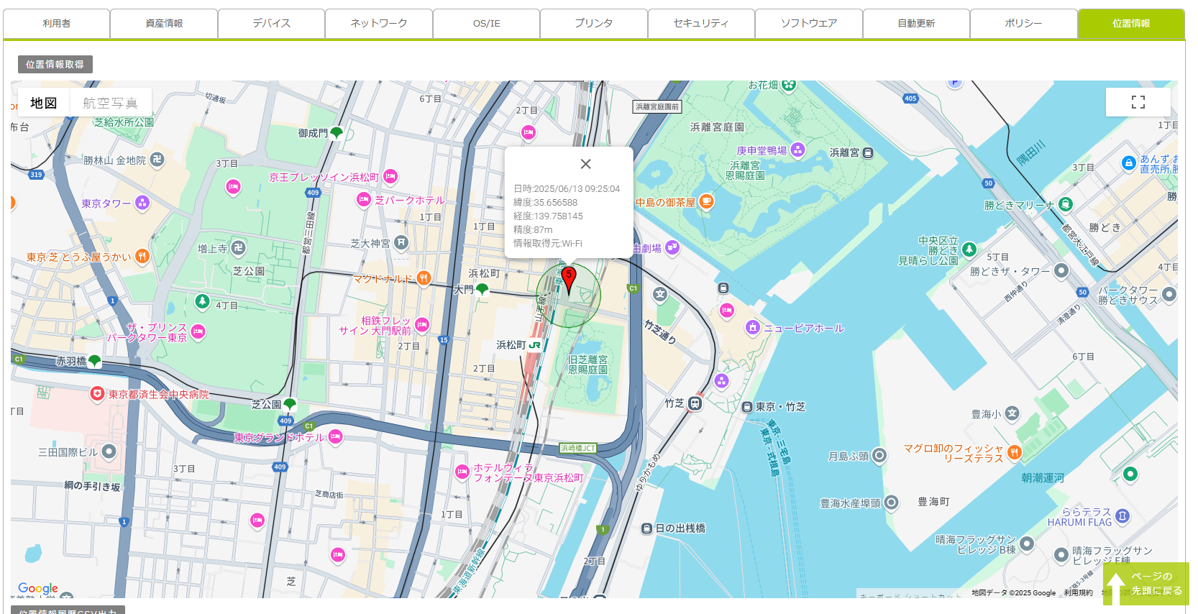Viewport: 1198px width, 614px height.
Task: Toggle fullscreen map view
Action: pyautogui.click(x=1138, y=102)
